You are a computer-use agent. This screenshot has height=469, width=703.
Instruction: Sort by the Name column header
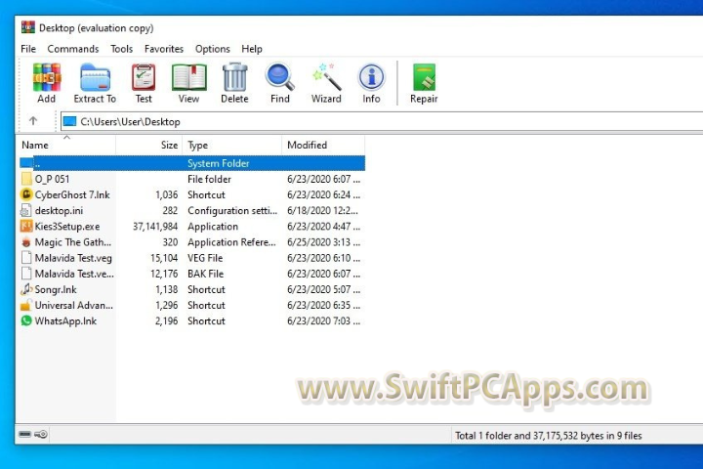[x=66, y=145]
